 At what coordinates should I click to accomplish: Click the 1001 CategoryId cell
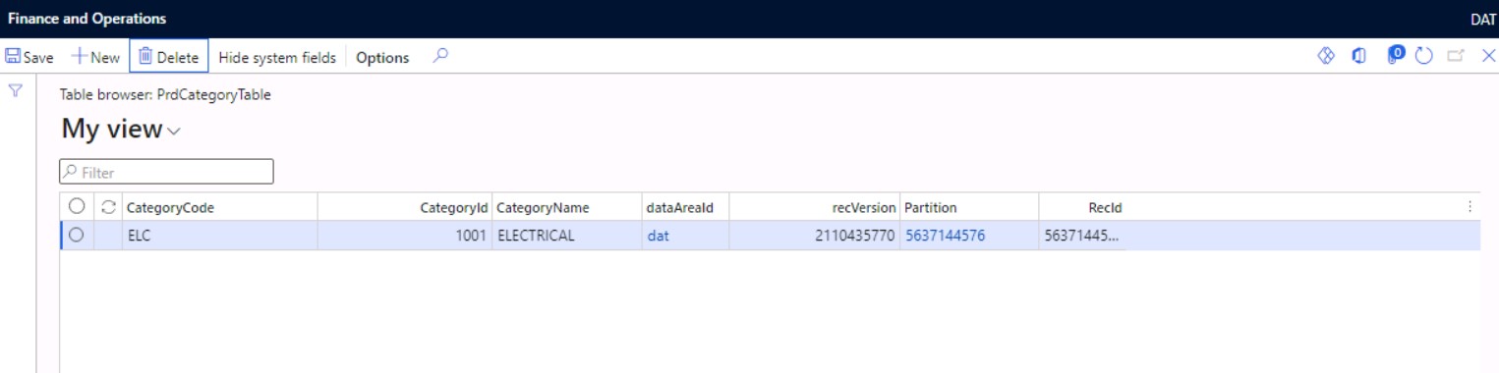[x=405, y=236]
